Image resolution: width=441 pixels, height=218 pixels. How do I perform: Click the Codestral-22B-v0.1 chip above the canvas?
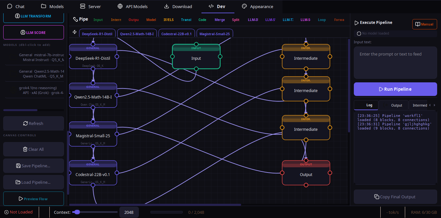click(176, 34)
